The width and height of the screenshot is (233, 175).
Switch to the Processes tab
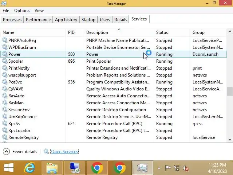[12, 20]
